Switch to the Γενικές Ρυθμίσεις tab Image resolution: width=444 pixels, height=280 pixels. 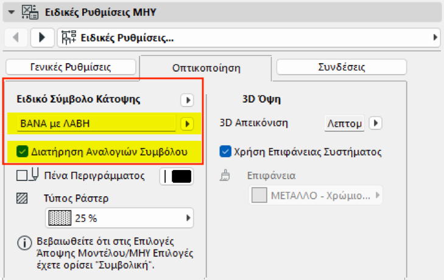(70, 67)
